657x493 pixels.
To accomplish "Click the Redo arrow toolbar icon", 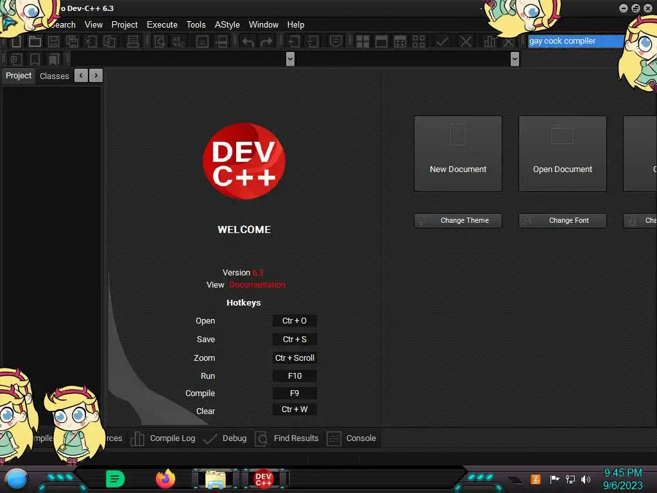I will pyautogui.click(x=266, y=42).
